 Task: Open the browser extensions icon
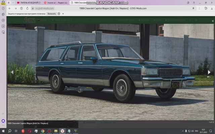(x=206, y=8)
